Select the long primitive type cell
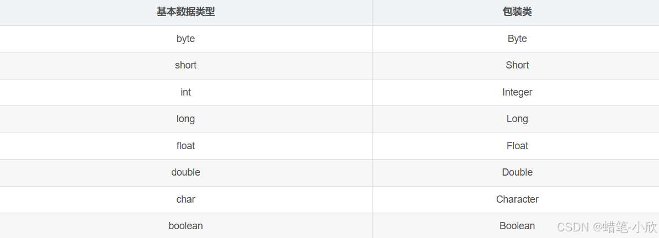This screenshot has height=238, width=659. [x=185, y=119]
